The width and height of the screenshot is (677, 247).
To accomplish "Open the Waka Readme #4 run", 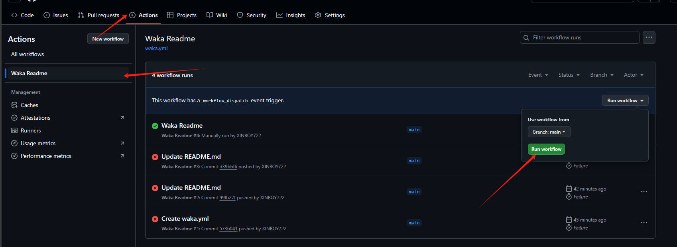I will click(182, 125).
